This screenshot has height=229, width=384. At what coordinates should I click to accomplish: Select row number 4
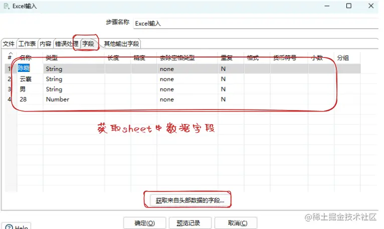pyautogui.click(x=11, y=99)
